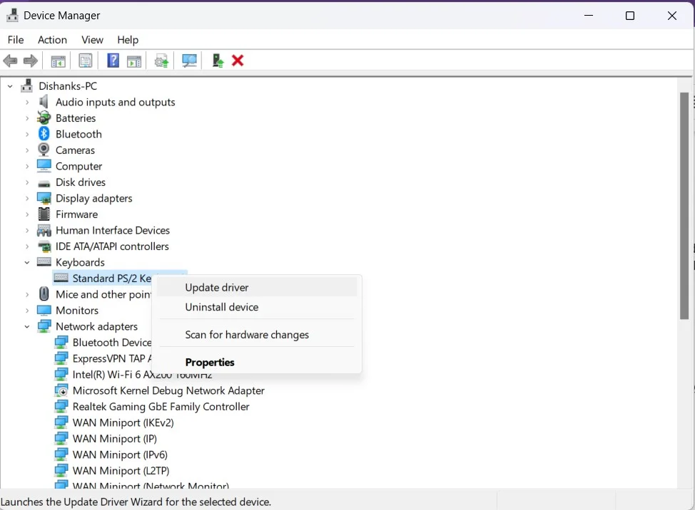Choose Scan for hardware changes context entry
This screenshot has width=695, height=510.
pos(257,335)
